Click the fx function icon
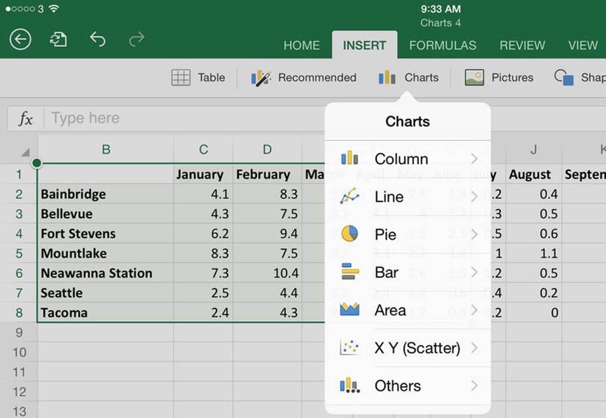The image size is (606, 418). pos(25,118)
